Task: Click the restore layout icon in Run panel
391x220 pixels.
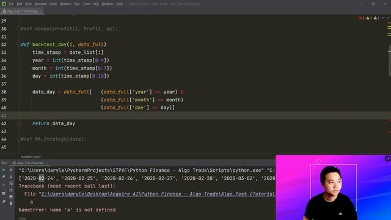Action: pos(4,193)
